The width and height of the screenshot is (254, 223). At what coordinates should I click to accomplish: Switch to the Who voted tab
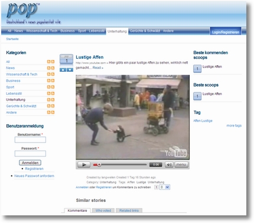(103, 211)
